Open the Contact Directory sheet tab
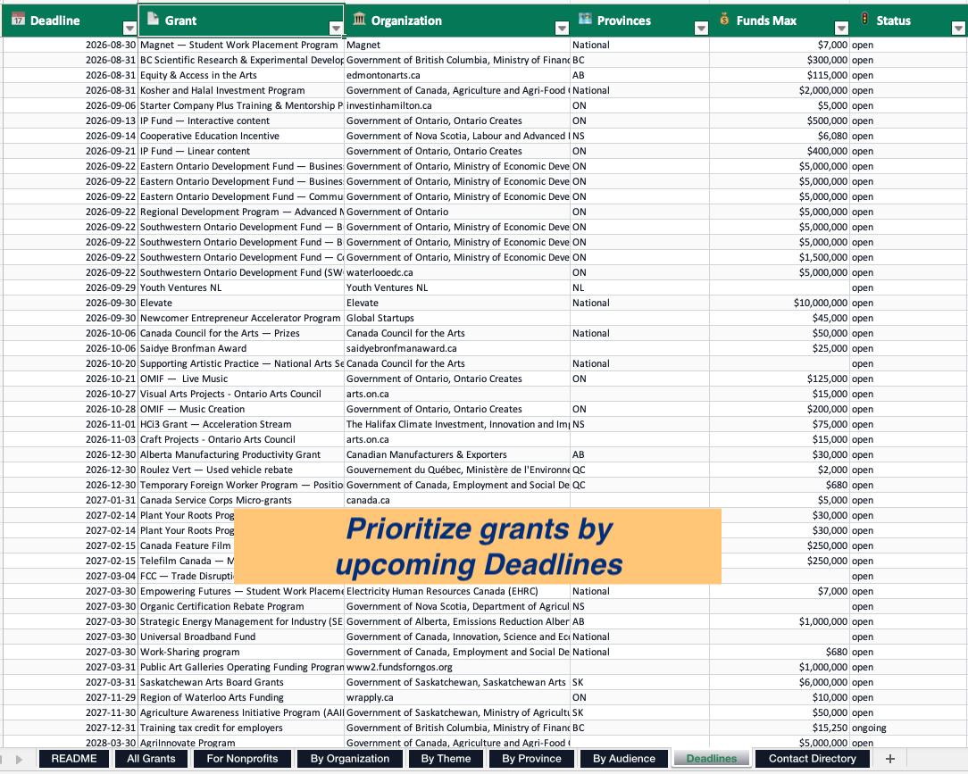Screen dimensions: 968x774 pyautogui.click(x=813, y=759)
